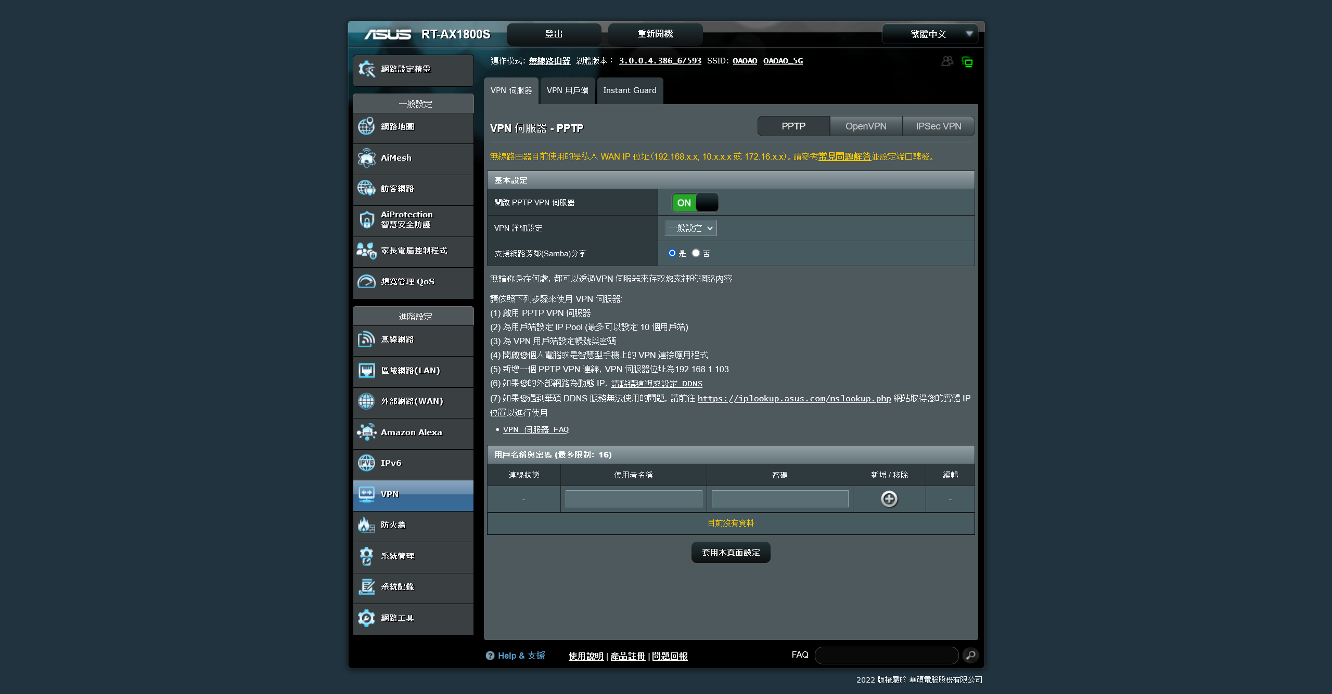Click the 重新開機 reboot button
The height and width of the screenshot is (694, 1332).
[x=655, y=34]
